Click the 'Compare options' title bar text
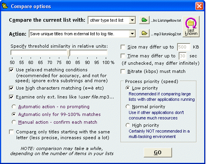The height and width of the screenshot is (164, 210). tap(31, 7)
